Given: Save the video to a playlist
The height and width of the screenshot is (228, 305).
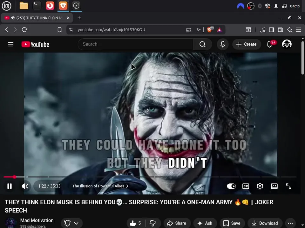Looking at the screenshot, I should [232, 223].
